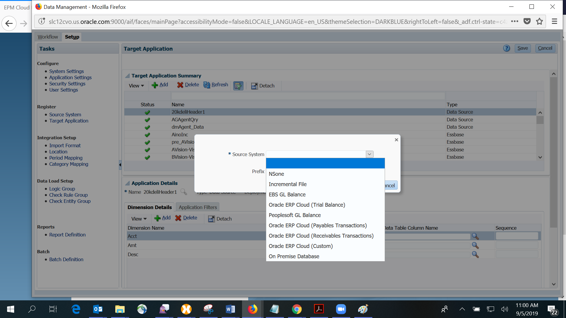This screenshot has height=318, width=566.
Task: Click Detach icon in Dimension Details toolbar
Action: point(211,219)
